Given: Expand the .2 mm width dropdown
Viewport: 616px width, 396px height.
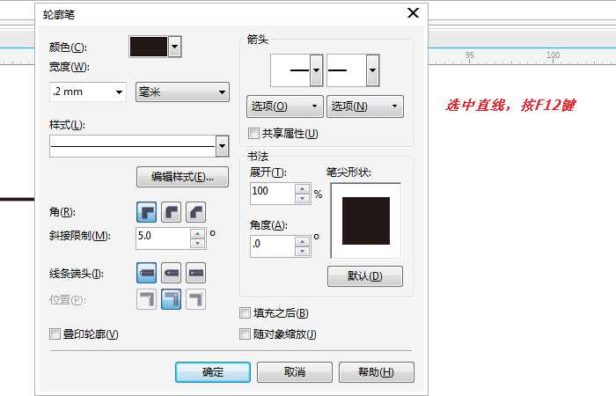Looking at the screenshot, I should tap(120, 92).
